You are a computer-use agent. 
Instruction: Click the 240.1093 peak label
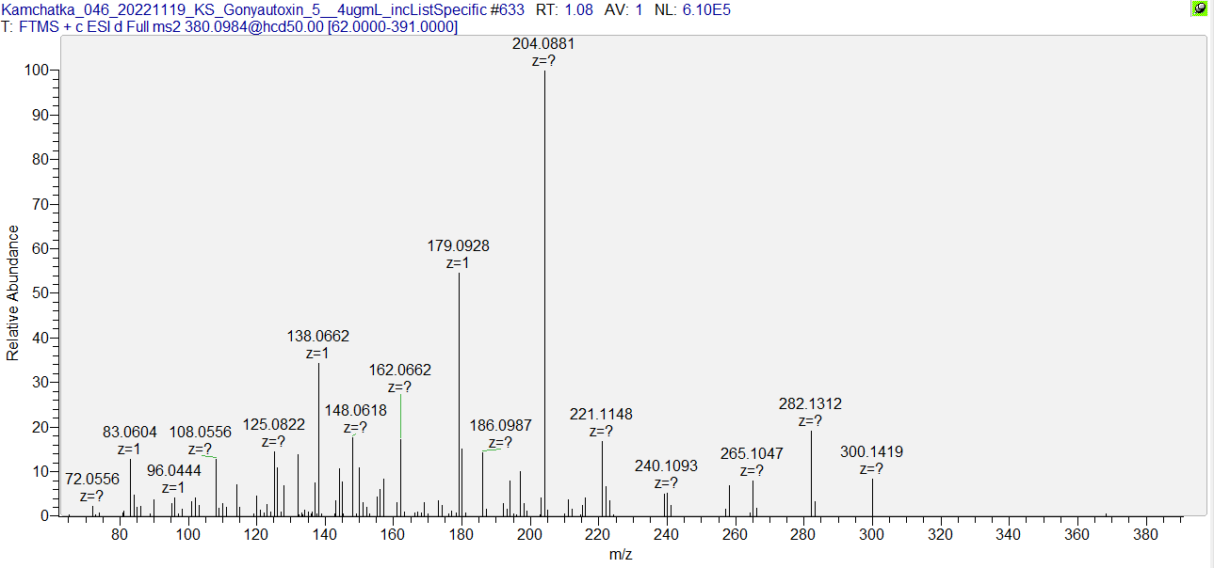click(x=666, y=465)
